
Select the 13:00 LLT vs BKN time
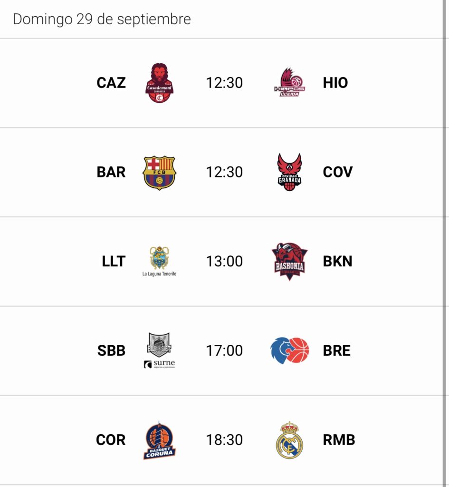pos(224,261)
